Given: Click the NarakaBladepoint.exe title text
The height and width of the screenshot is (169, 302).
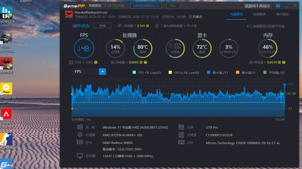Looking at the screenshot, I should (x=91, y=12).
